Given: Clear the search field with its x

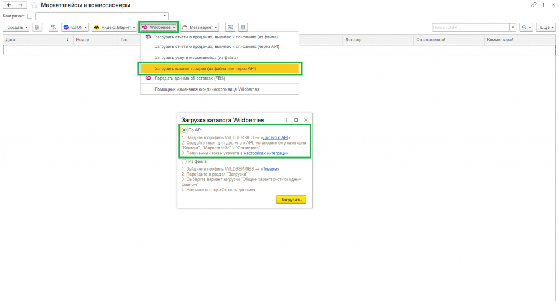Looking at the screenshot, I should pos(513,27).
